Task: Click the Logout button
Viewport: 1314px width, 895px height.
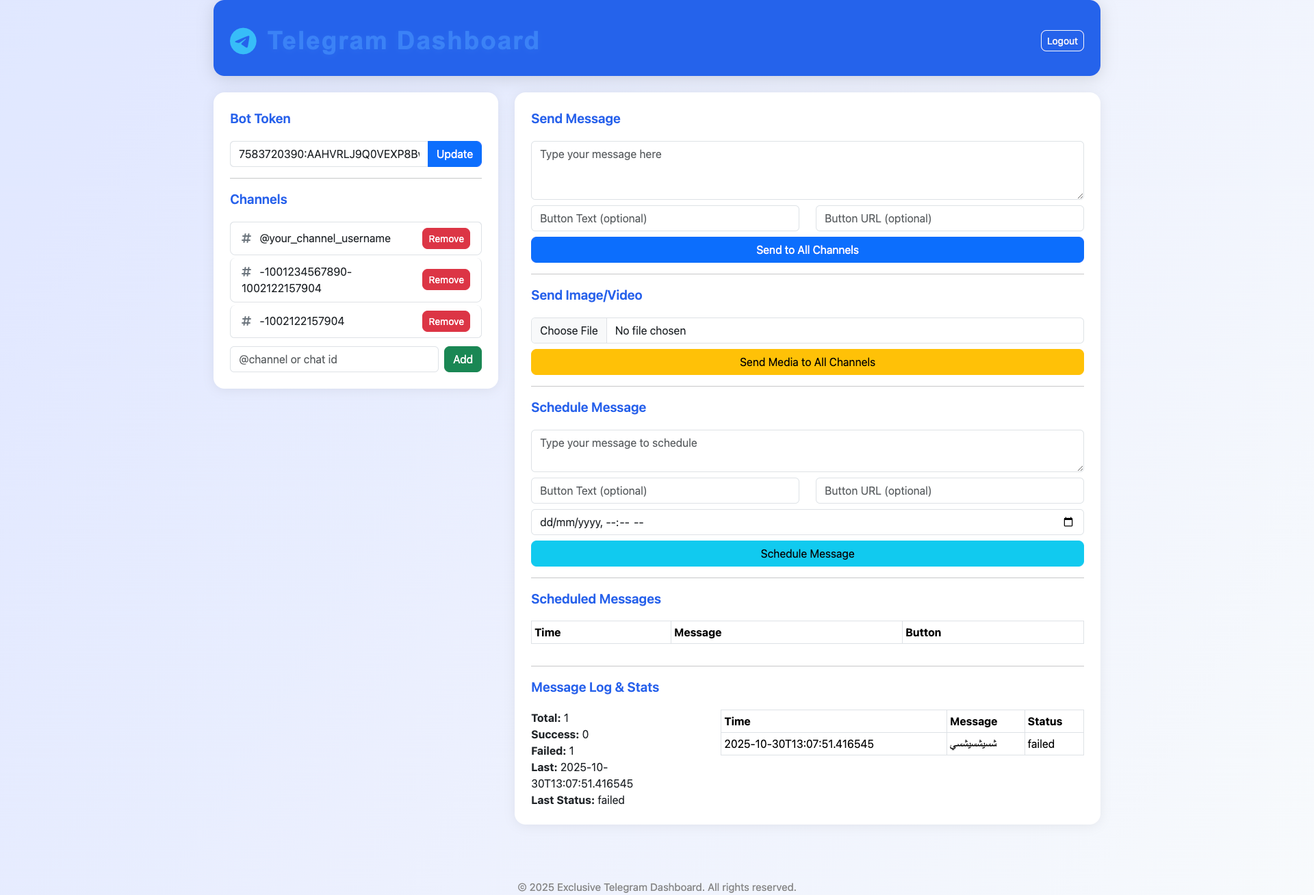Action: [1062, 41]
